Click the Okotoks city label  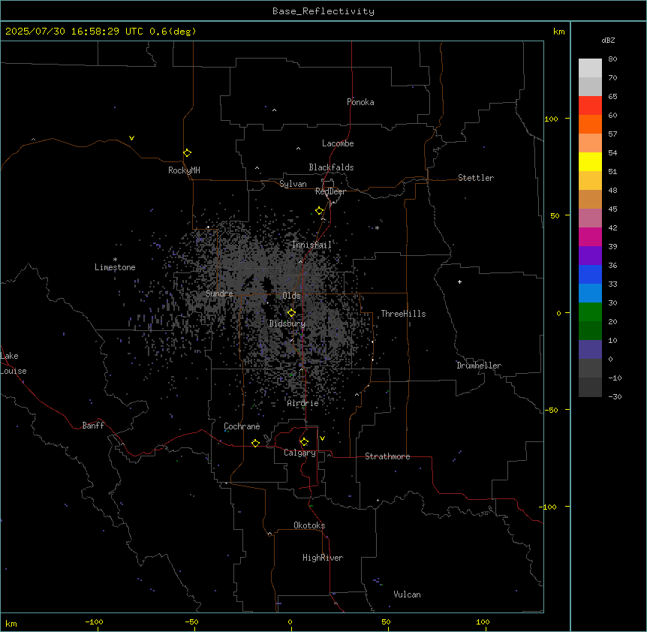[x=309, y=525]
